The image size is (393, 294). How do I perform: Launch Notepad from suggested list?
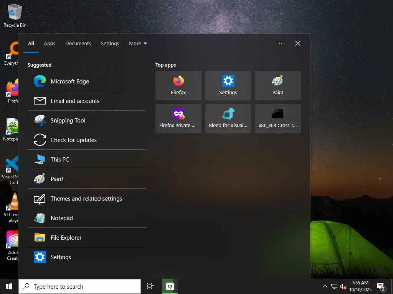point(87,218)
